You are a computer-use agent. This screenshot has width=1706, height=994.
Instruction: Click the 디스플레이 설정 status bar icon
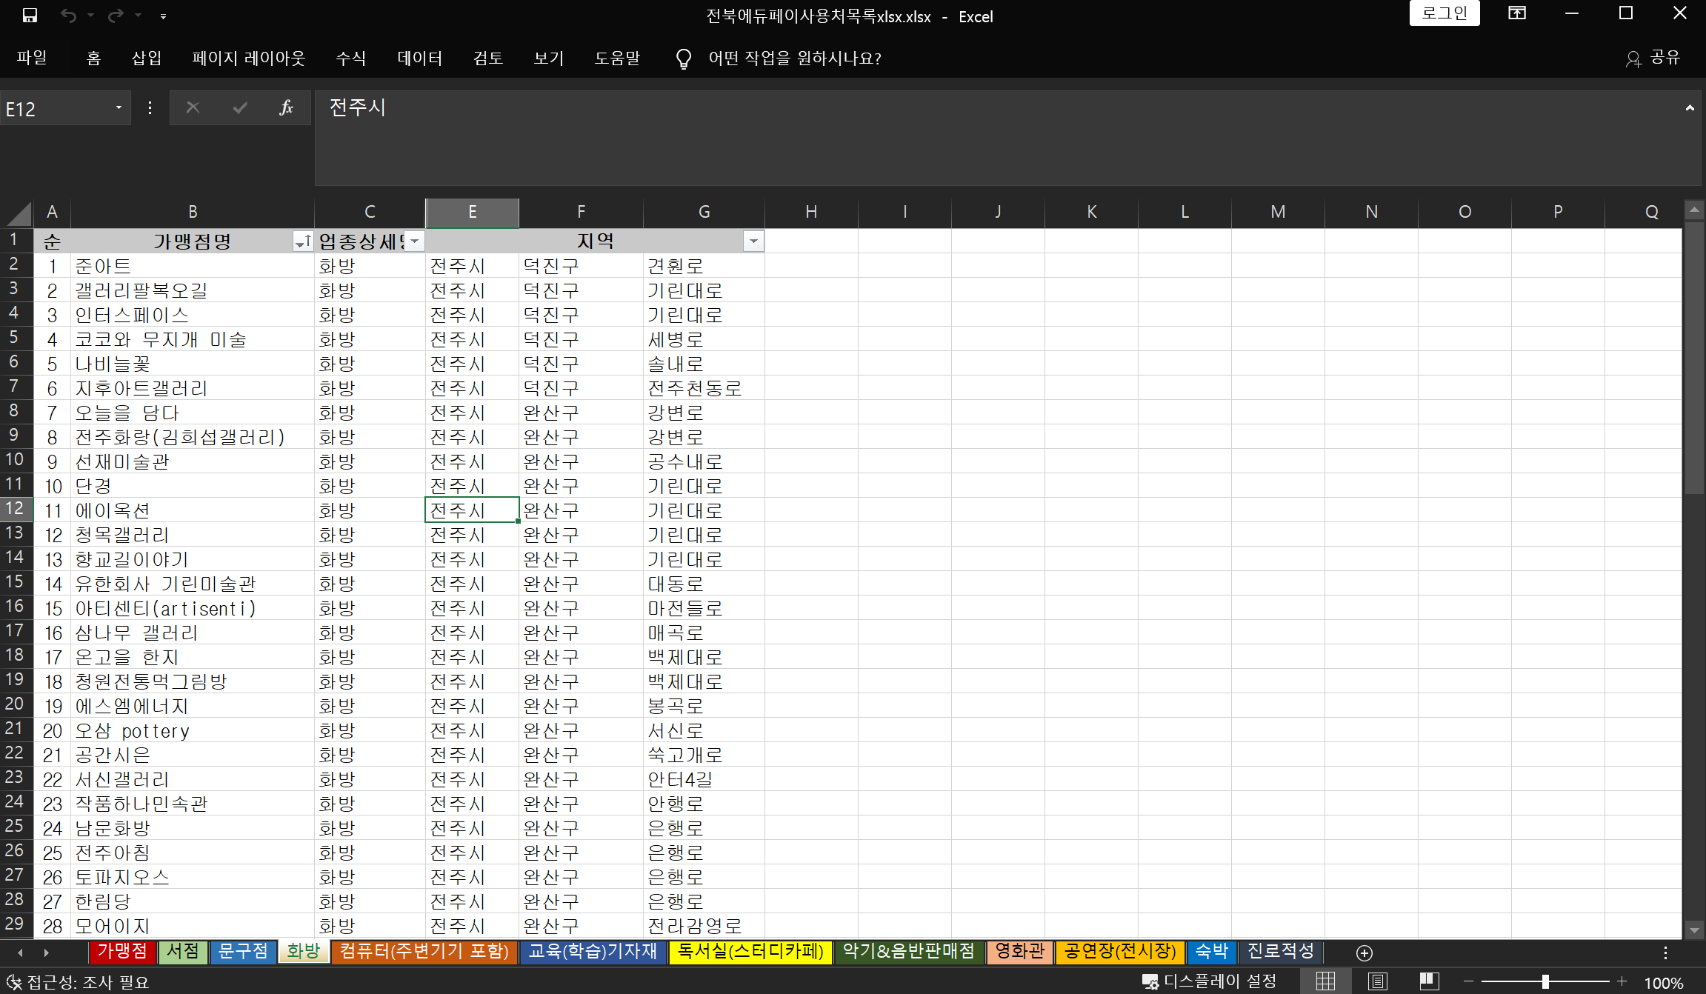click(x=1150, y=982)
